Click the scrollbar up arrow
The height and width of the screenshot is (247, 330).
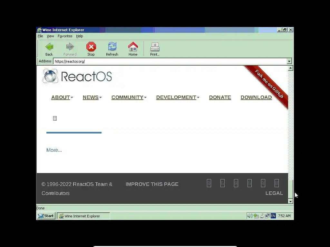coord(290,68)
